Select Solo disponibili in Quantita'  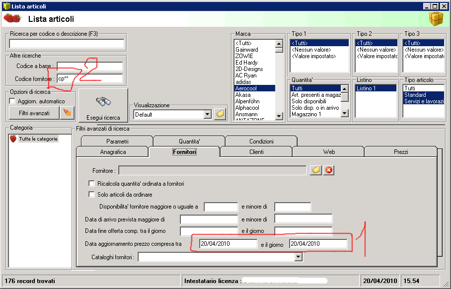[316, 101]
